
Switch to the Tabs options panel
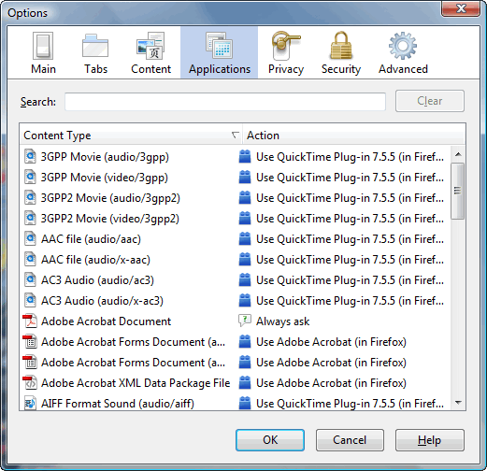[x=95, y=53]
